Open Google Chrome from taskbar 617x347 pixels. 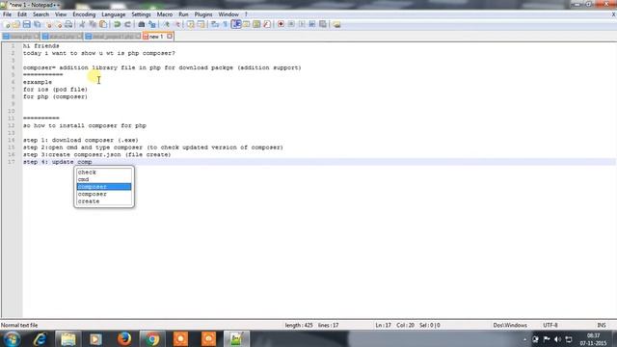click(x=152, y=338)
